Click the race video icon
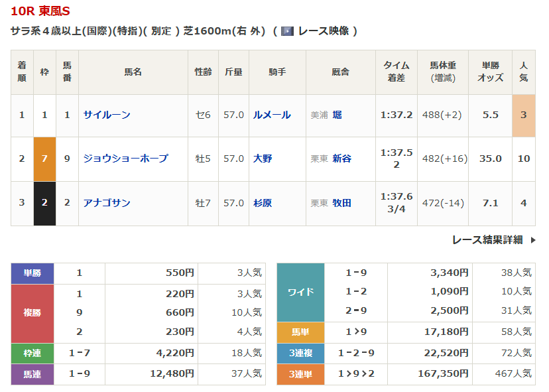The width and height of the screenshot is (549, 392). tap(287, 31)
